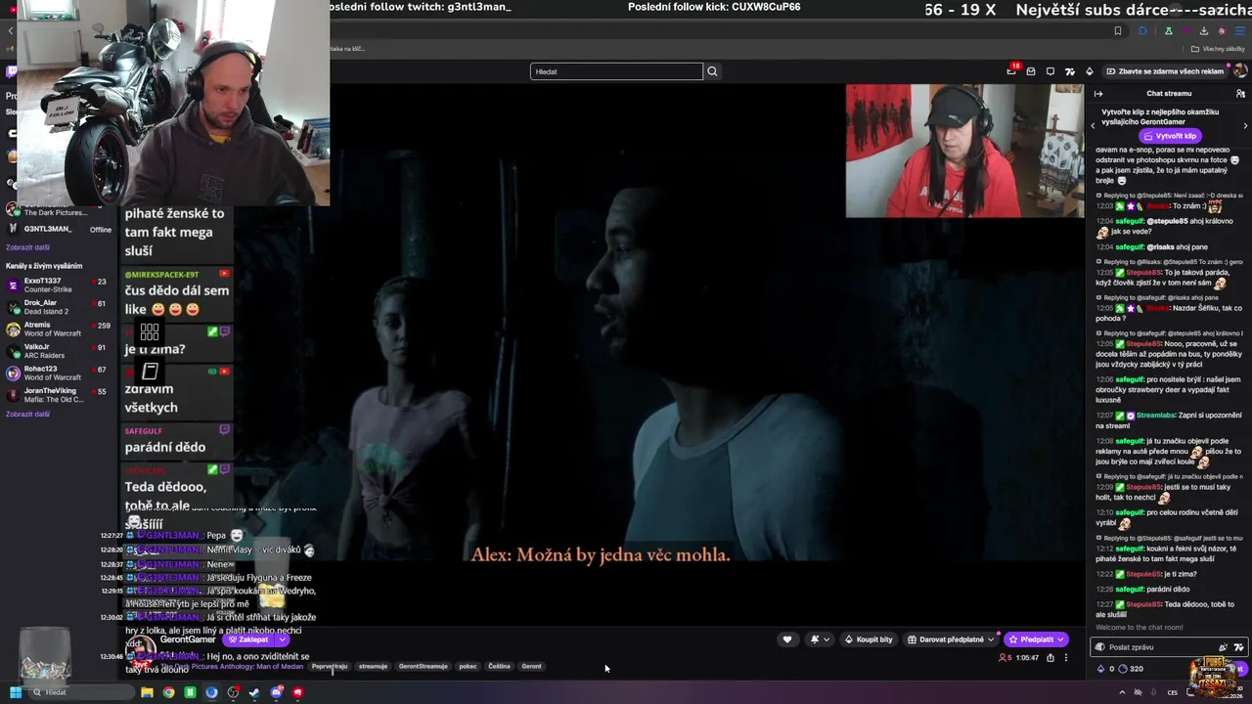
Task: Open the three-dot more options menu
Action: click(x=1066, y=658)
